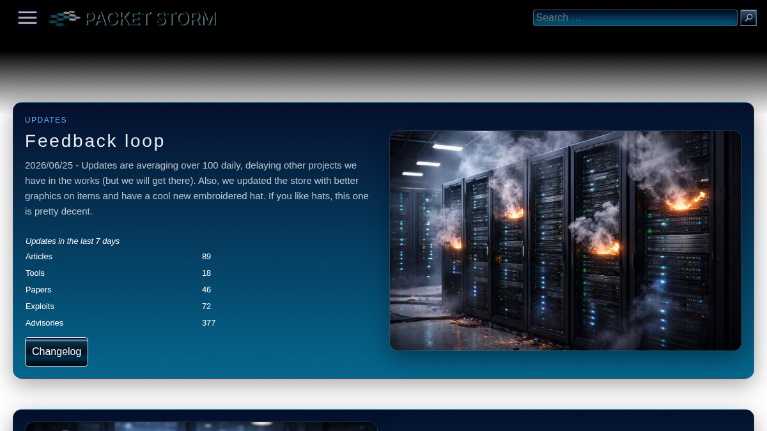Image resolution: width=767 pixels, height=431 pixels.
Task: Click the Advisories count 377
Action: 209,323
